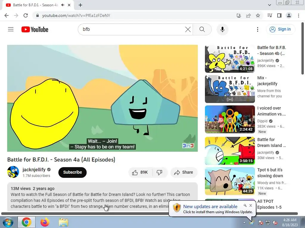The image size is (305, 228).
Task: Open Chrome profile icon
Action: tap(289, 15)
